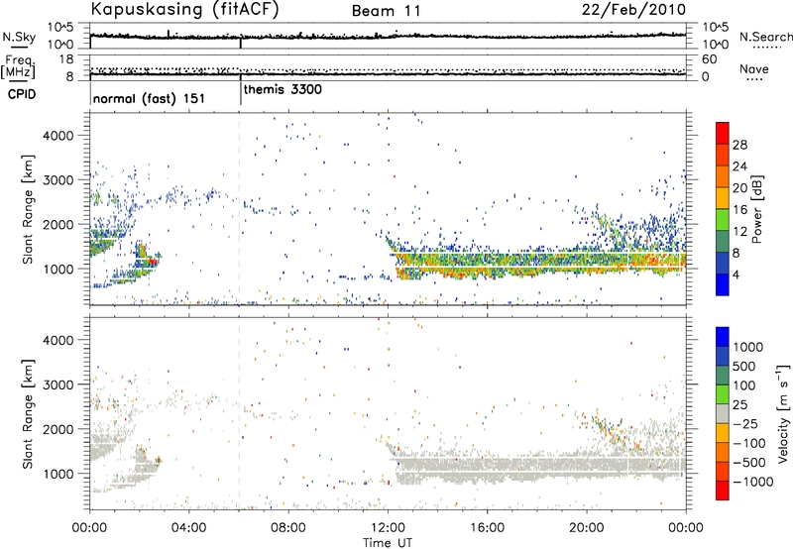Click Slant Range label of velocity panel
793x549 pixels.
point(28,414)
